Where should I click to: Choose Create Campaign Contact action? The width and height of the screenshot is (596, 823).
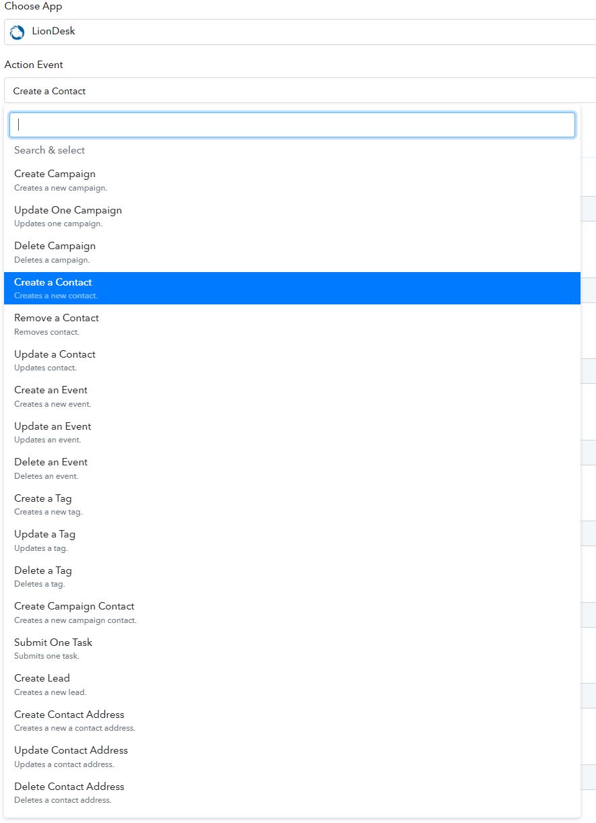[292, 612]
